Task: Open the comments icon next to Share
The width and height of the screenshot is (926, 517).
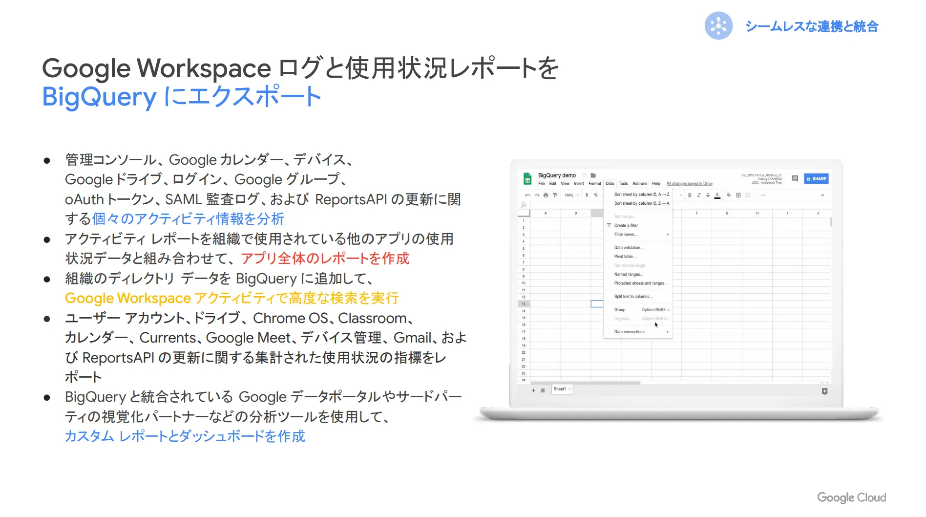Action: point(795,179)
